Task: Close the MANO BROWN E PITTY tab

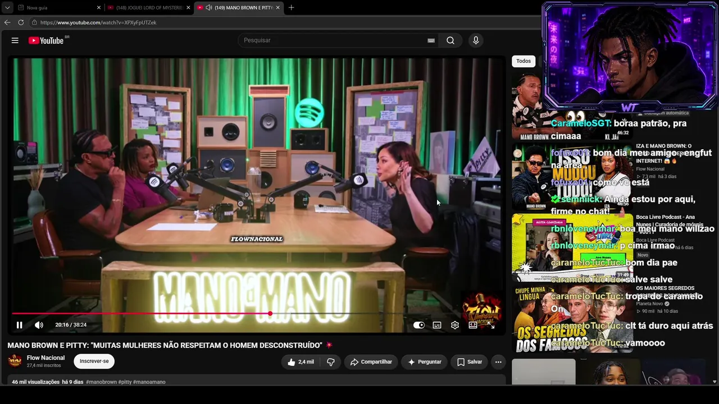Action: click(277, 8)
